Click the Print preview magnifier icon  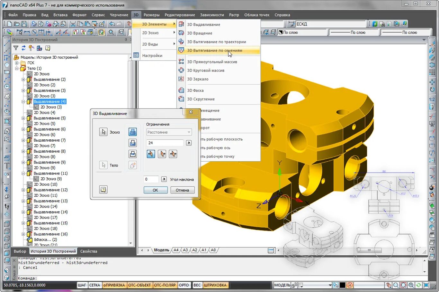[41, 24]
